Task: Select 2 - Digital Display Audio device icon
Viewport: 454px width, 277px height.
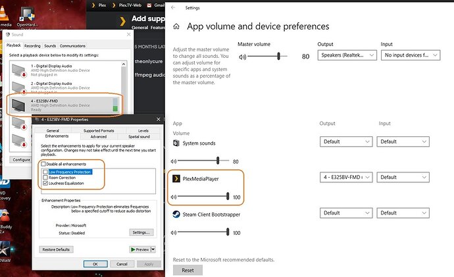Action: coord(19,88)
